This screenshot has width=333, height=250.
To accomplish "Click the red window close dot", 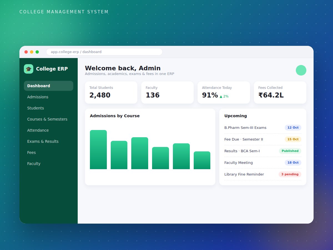I will [x=26, y=52].
